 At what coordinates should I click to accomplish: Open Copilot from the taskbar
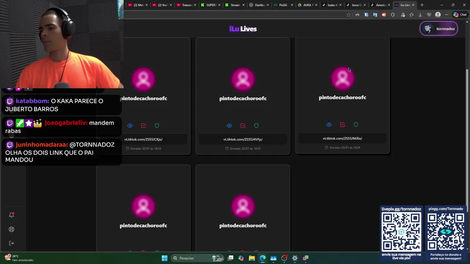(241, 258)
